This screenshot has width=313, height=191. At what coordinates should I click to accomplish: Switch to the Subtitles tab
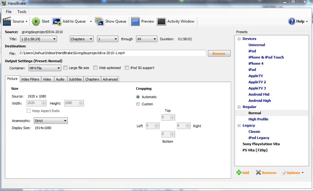click(75, 79)
